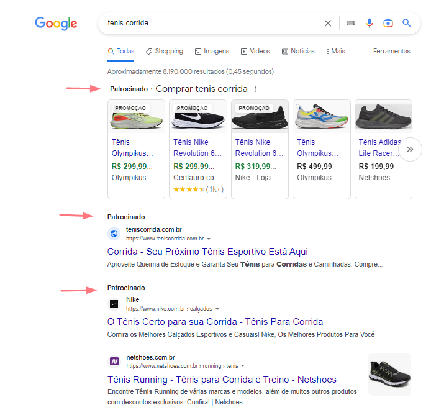
Task: Click the Google logo
Action: 56,24
